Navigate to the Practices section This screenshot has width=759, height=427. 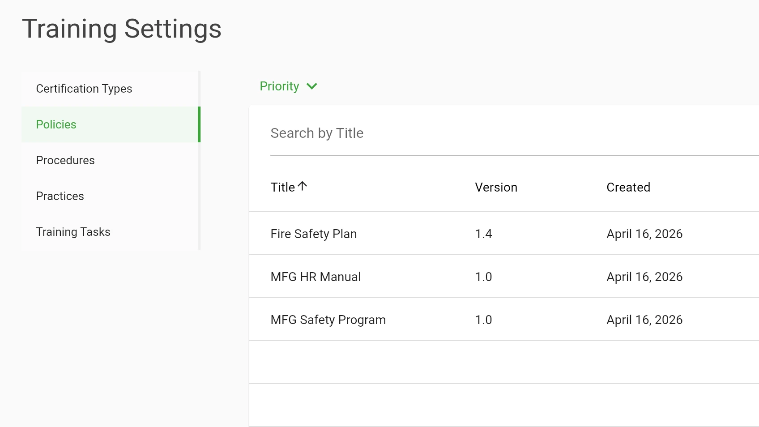(x=60, y=196)
